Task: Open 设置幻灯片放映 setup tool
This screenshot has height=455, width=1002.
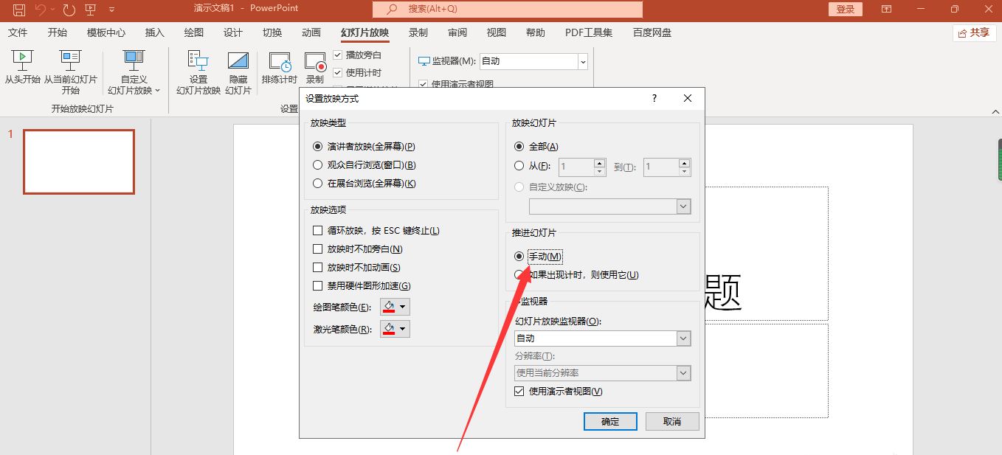Action: (197, 70)
